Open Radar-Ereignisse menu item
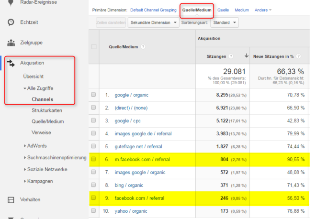This screenshot has height=219, width=316. (x=38, y=2)
